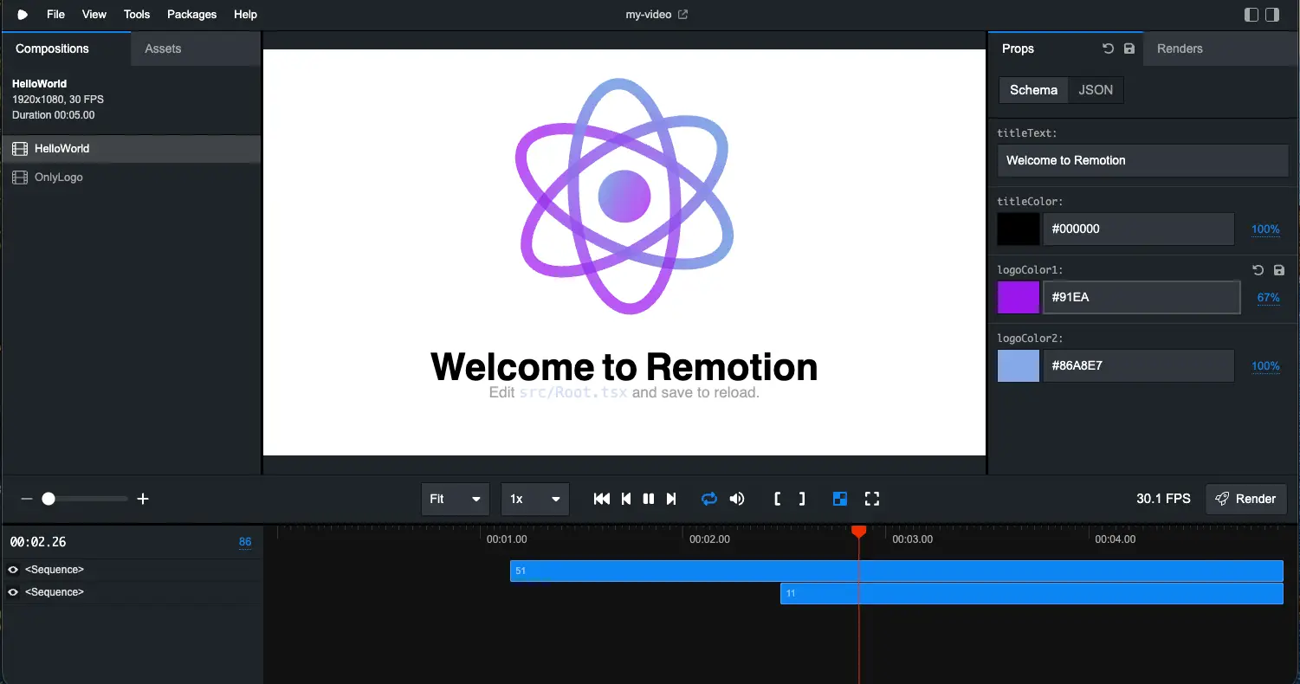Pause the video playback
The height and width of the screenshot is (684, 1300).
(x=649, y=499)
